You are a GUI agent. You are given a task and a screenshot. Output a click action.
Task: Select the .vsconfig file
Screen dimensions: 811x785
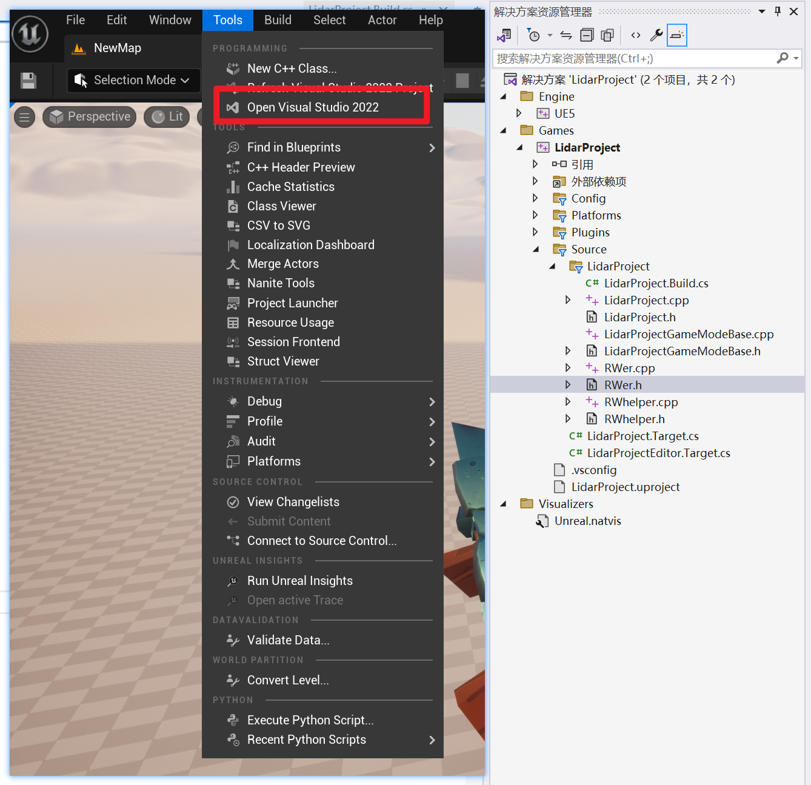coord(594,470)
